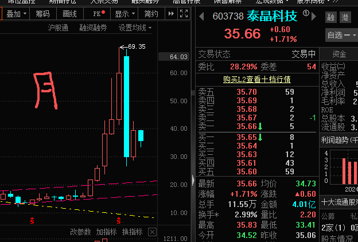The width and height of the screenshot is (358, 242).
Task: Click the right red S signal marker
Action: (x=119, y=221)
